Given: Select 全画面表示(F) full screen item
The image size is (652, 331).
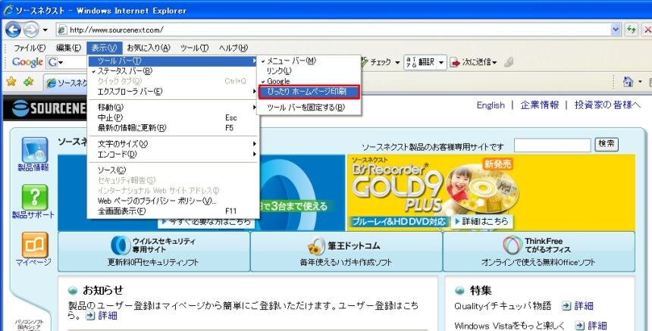Looking at the screenshot, I should click(x=174, y=211).
